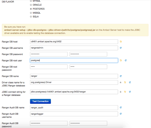Focus the Ranger Audit DB name field
Viewport: 151px width, 128px height.
(x=74, y=108)
